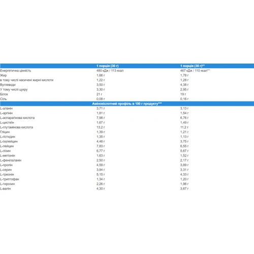Click the '480 кДж / 113 ккал' value
The width and height of the screenshot is (254, 254).
(110, 71)
